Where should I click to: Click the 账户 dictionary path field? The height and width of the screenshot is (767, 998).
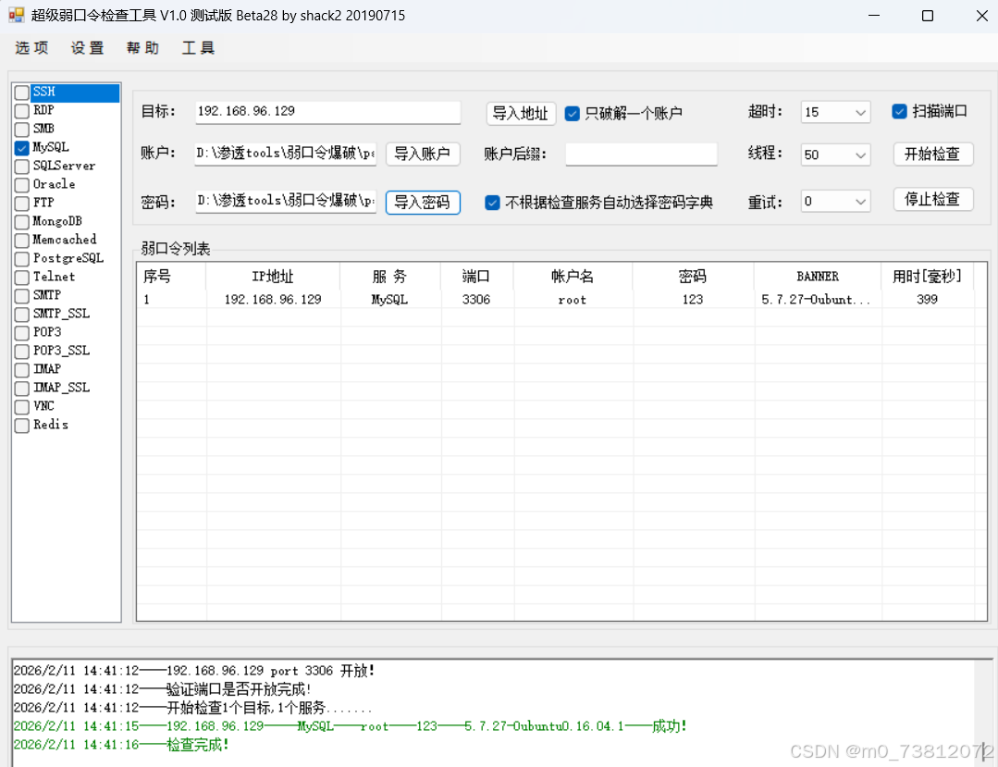click(286, 154)
